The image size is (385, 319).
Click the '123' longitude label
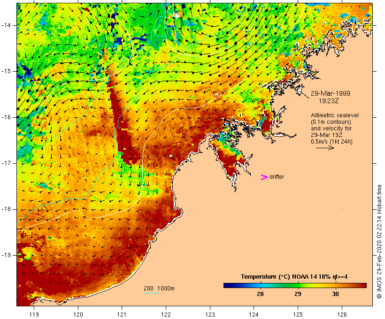pos(210,314)
